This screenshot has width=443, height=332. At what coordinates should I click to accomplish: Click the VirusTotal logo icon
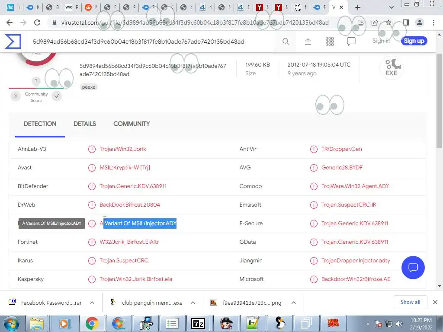point(13,41)
